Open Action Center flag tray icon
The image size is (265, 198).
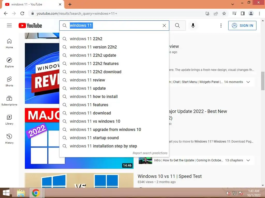[241, 193]
